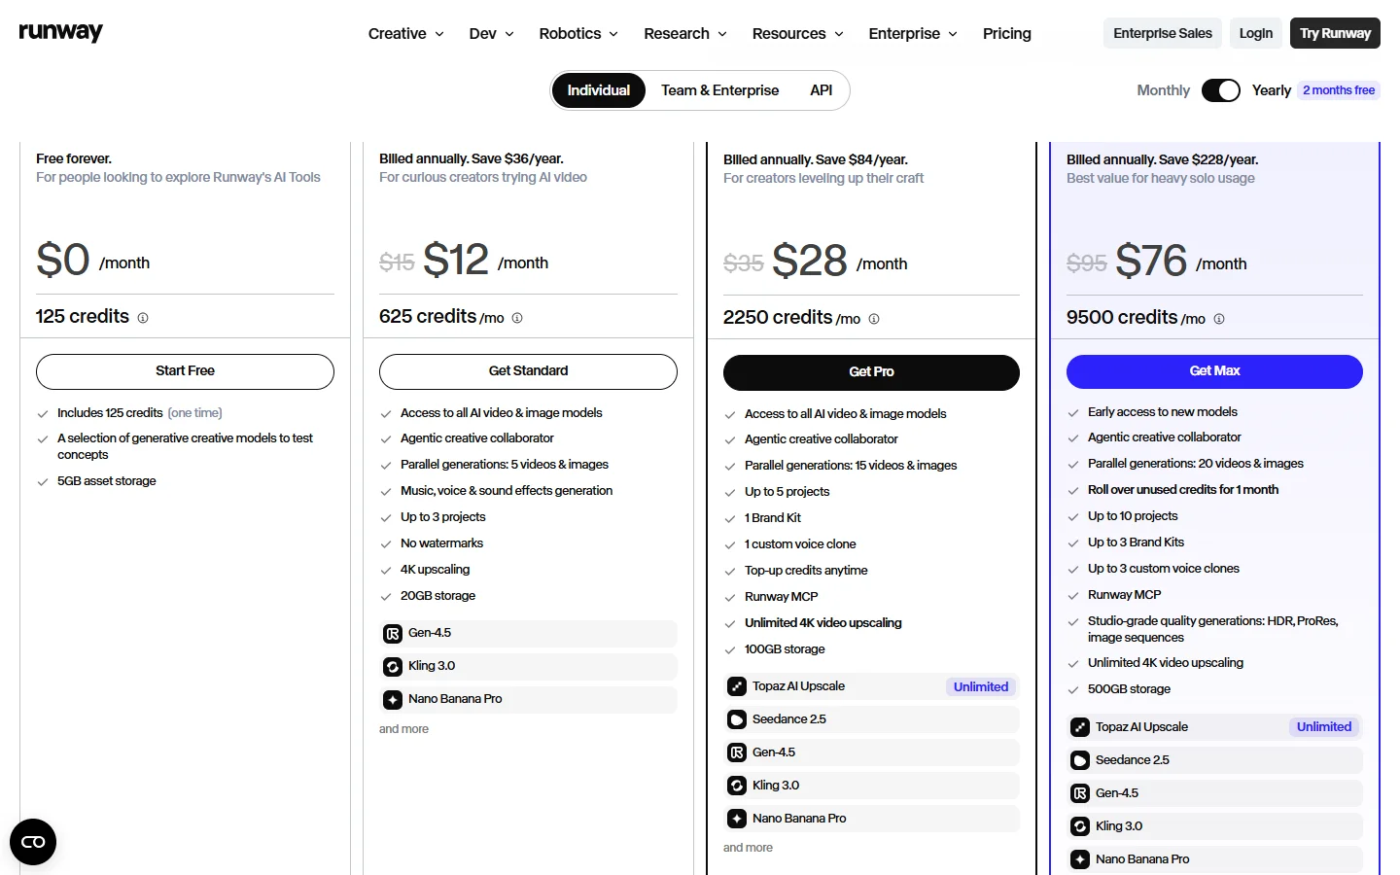The image size is (1400, 875).
Task: Click Nano Banana Pro icon in Pro plan
Action: [x=737, y=820]
